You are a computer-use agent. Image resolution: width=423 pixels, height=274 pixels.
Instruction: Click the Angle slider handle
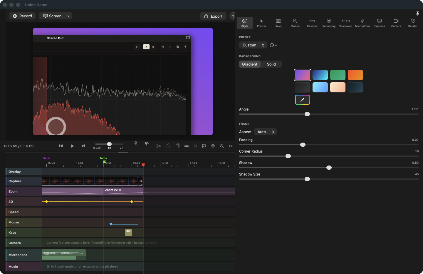(x=307, y=114)
